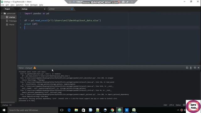Show hidden system tray icons
201x113 pixels.
[x=178, y=110]
